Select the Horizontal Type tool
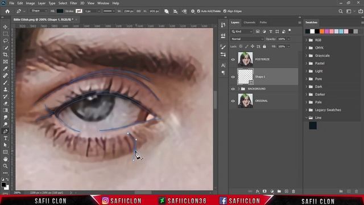The width and height of the screenshot is (364, 205). tap(5, 138)
